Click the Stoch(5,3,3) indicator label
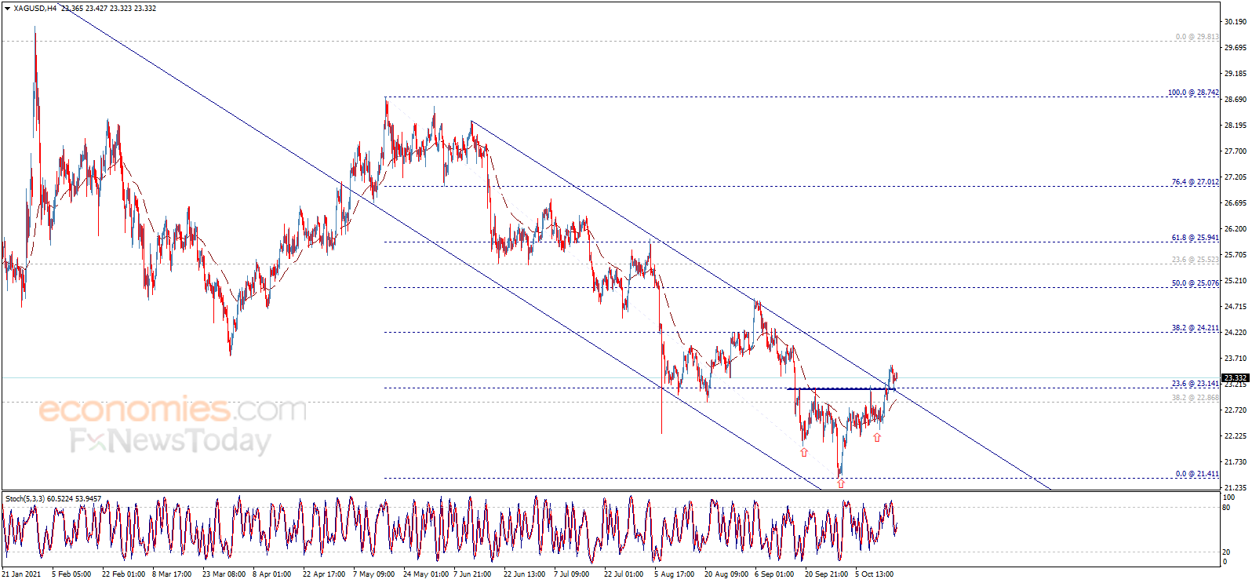Viewport: 1252px width, 583px height. tap(53, 498)
